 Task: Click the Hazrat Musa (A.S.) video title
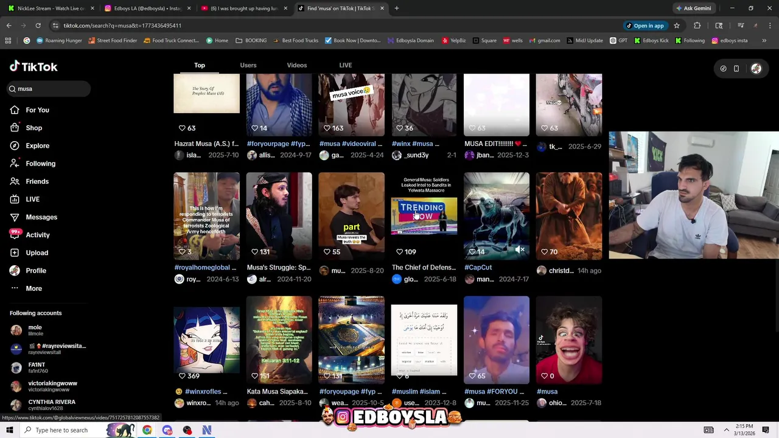(x=206, y=144)
